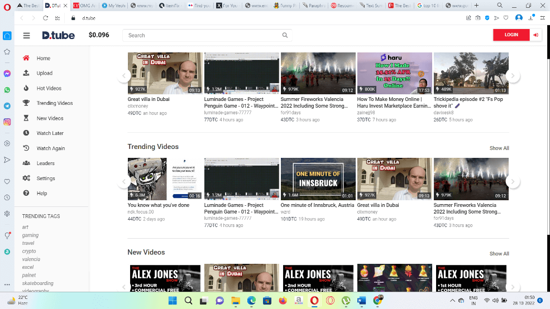Open Alex Jones 3rd Hour thumbnail
Screen dimensions: 550x309
click(x=165, y=278)
